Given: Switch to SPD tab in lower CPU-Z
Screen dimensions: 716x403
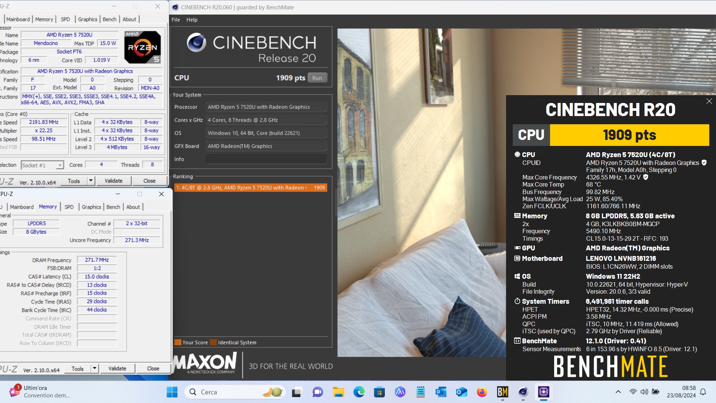Looking at the screenshot, I should (69, 207).
